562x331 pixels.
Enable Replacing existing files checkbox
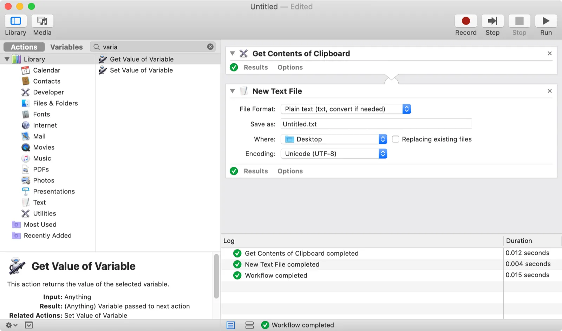click(x=396, y=139)
